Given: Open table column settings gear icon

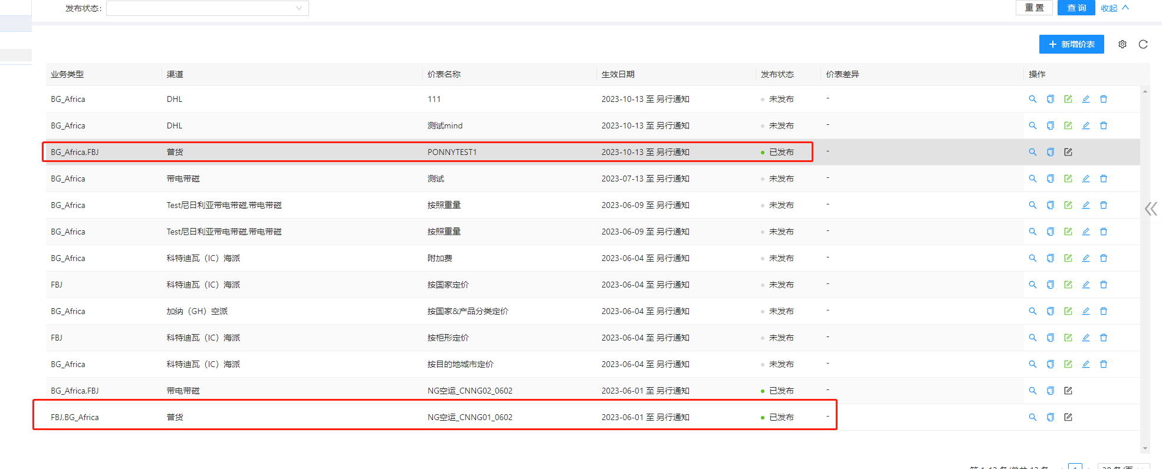Looking at the screenshot, I should (1122, 44).
